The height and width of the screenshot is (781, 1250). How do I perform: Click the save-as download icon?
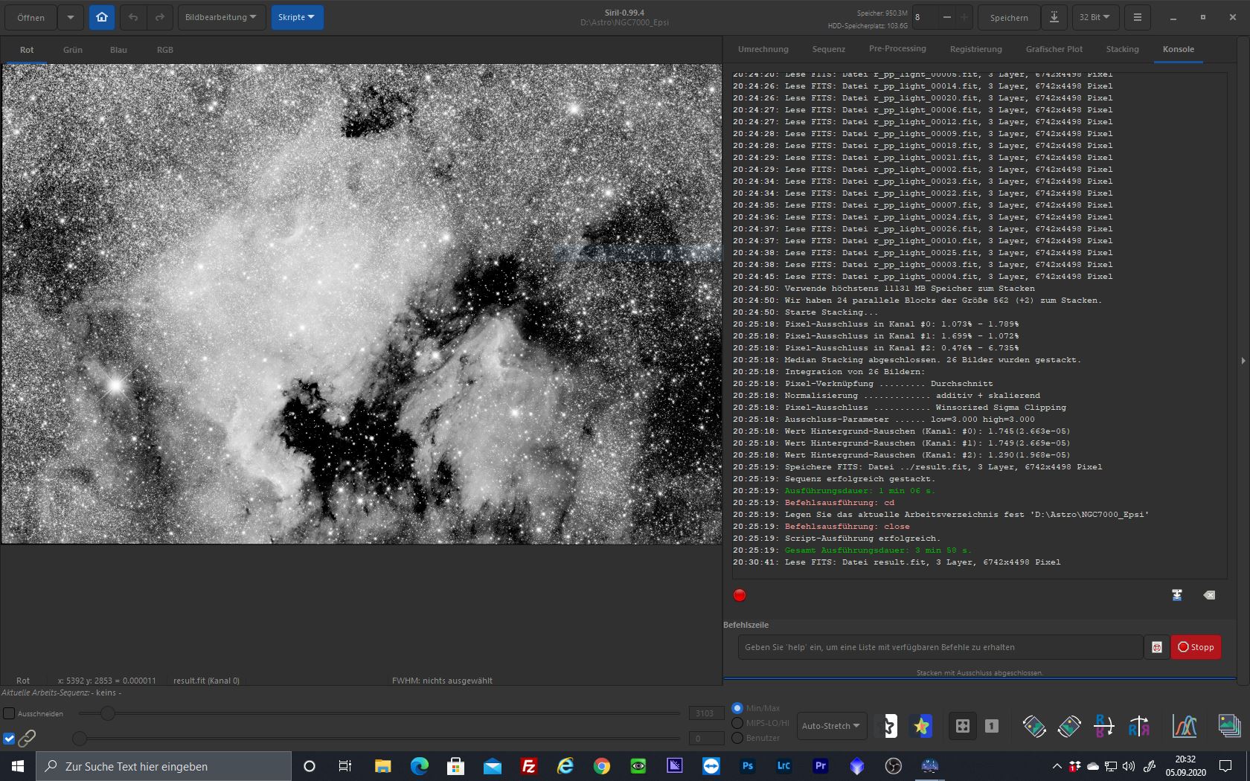tap(1054, 17)
